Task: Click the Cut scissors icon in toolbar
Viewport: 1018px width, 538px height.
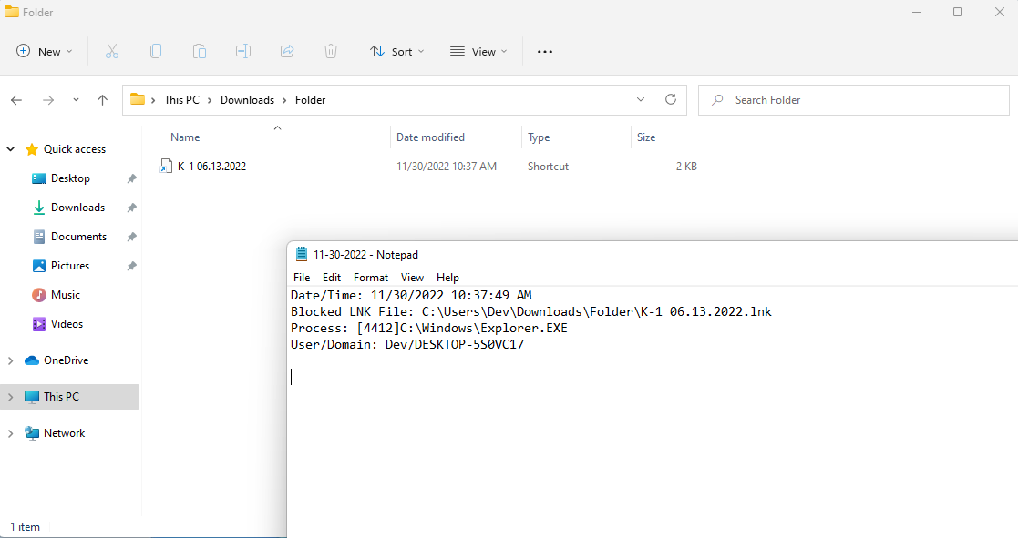Action: (112, 51)
